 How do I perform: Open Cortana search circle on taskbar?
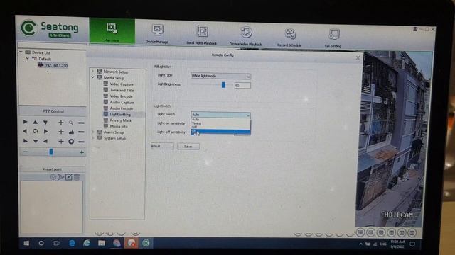tap(41, 243)
